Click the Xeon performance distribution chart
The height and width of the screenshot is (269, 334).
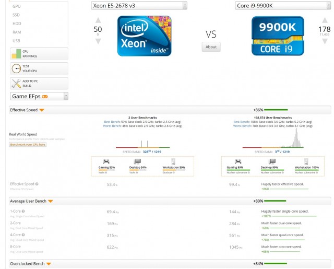tap(142, 144)
